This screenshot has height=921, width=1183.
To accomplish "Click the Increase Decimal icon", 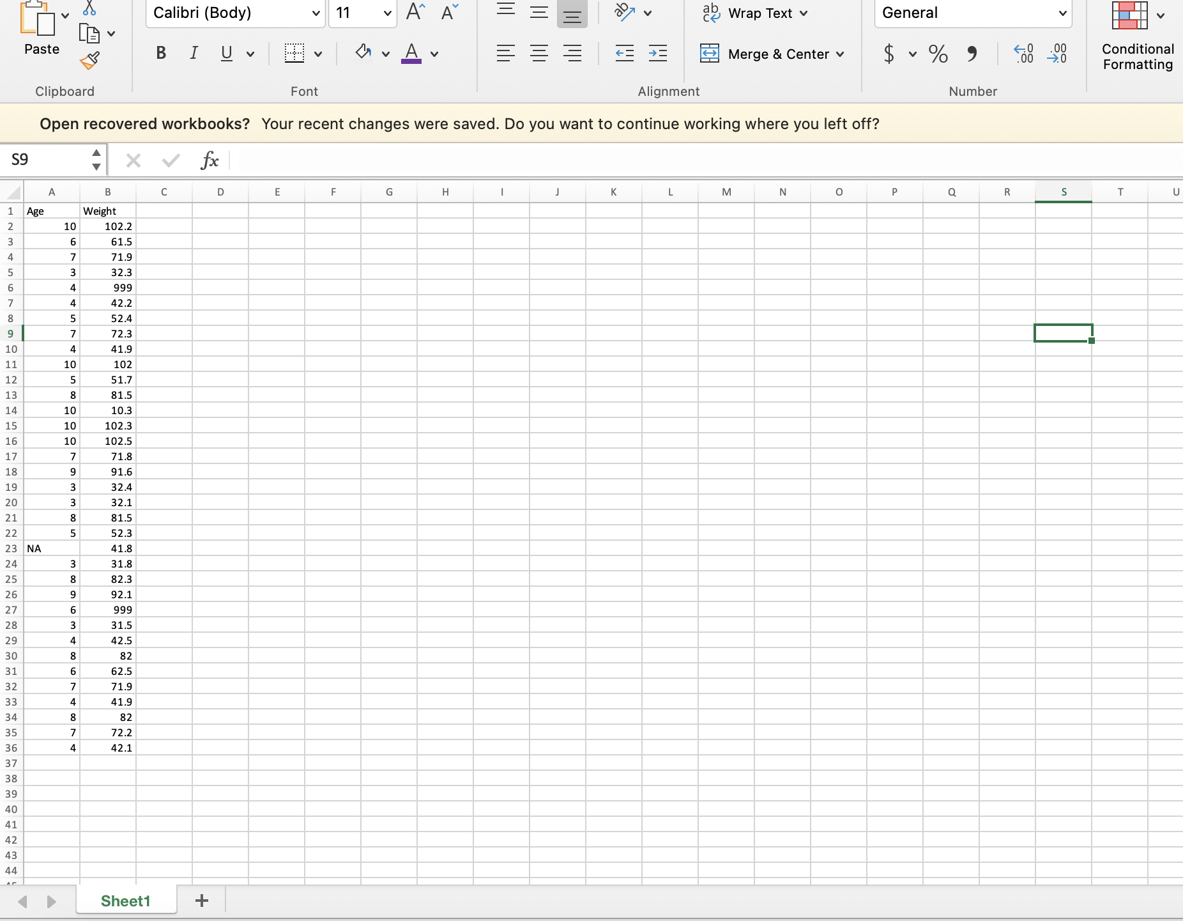I will pyautogui.click(x=1024, y=54).
